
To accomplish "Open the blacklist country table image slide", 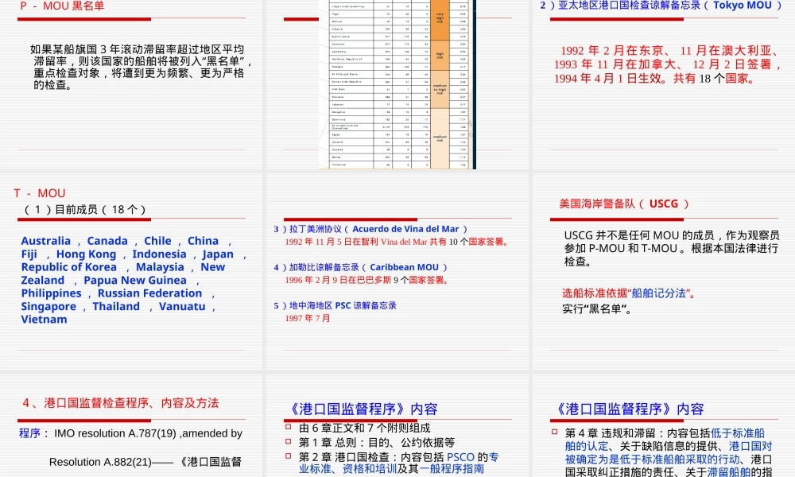I will (397, 84).
